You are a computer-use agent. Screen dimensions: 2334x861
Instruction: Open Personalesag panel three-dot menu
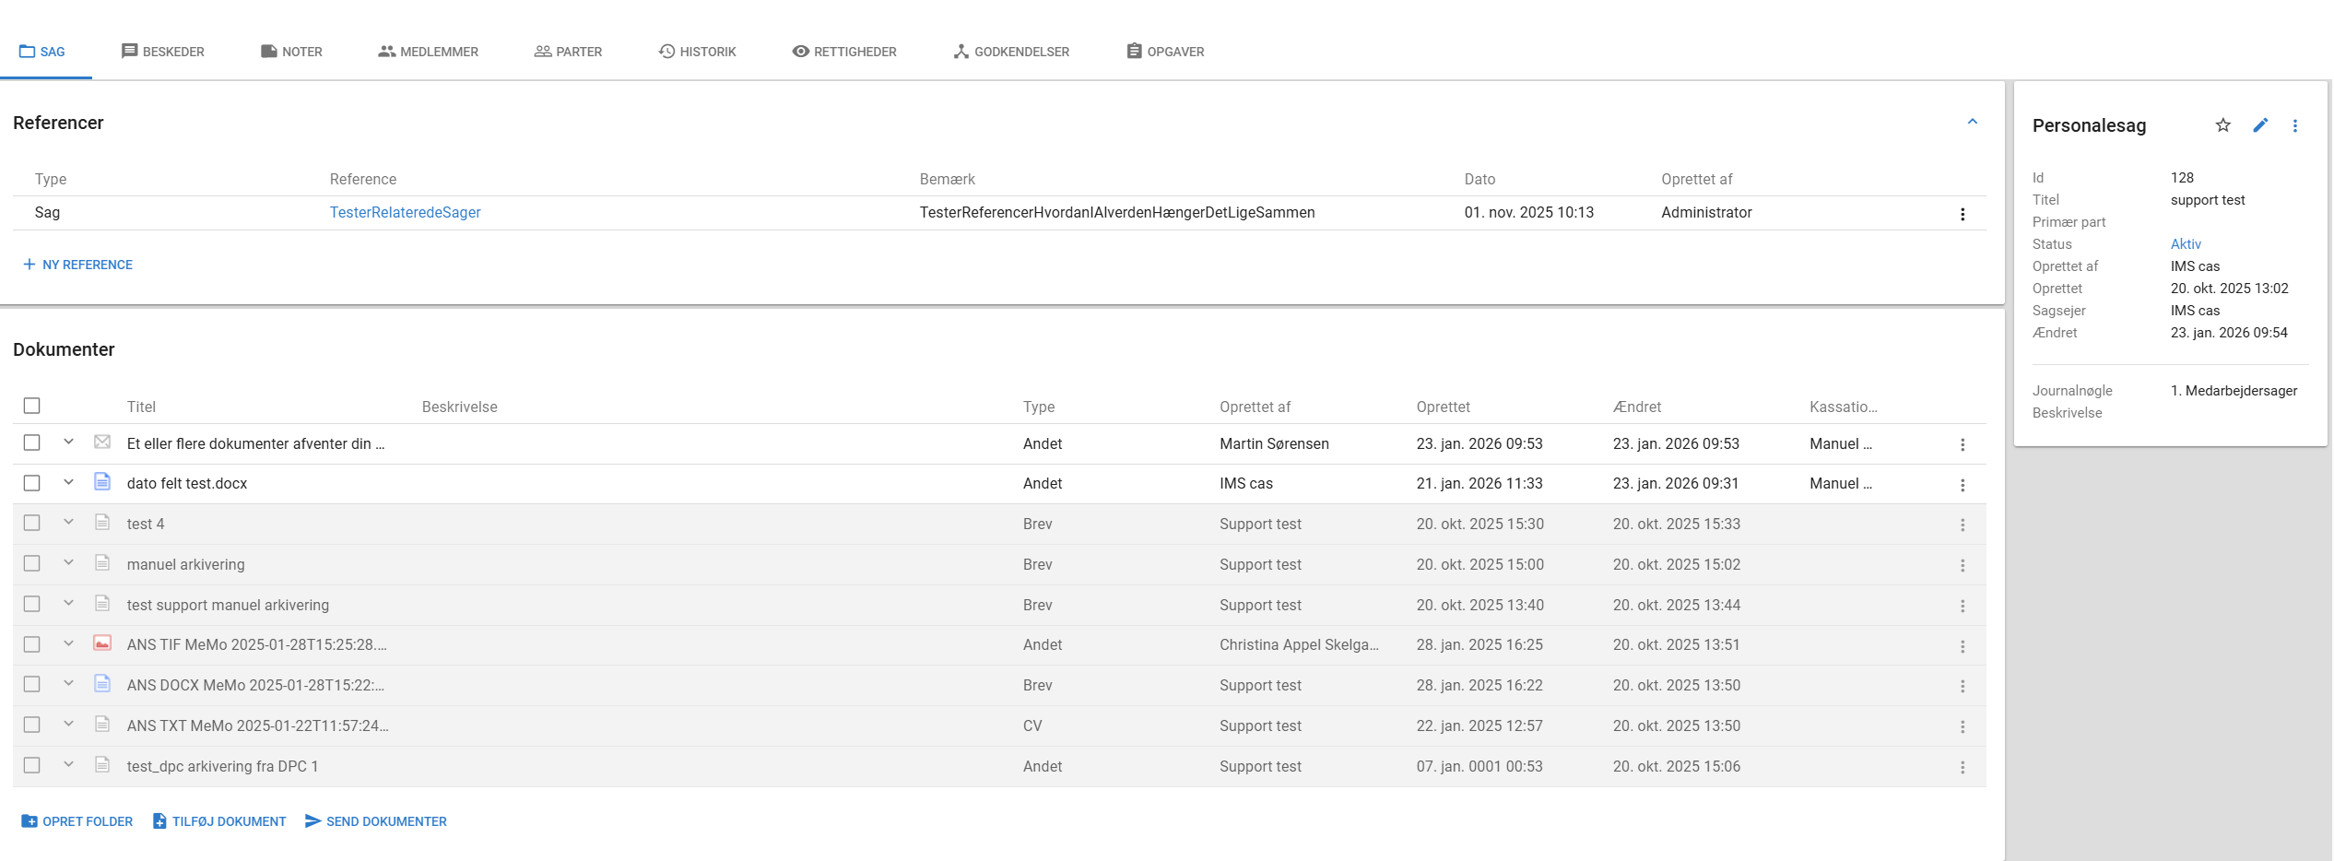2295,125
